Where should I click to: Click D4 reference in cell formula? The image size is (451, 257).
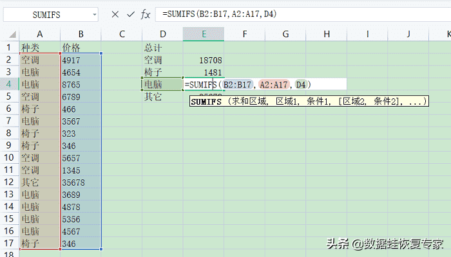[301, 85]
